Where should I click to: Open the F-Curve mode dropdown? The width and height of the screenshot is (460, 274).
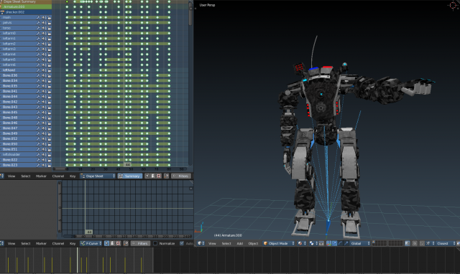[x=91, y=243]
